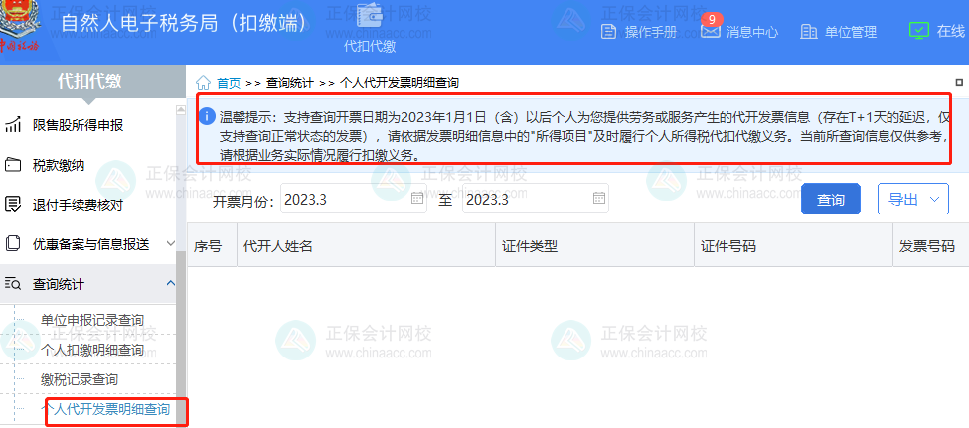
Task: Click the 证件号码 column header
Action: pos(793,246)
